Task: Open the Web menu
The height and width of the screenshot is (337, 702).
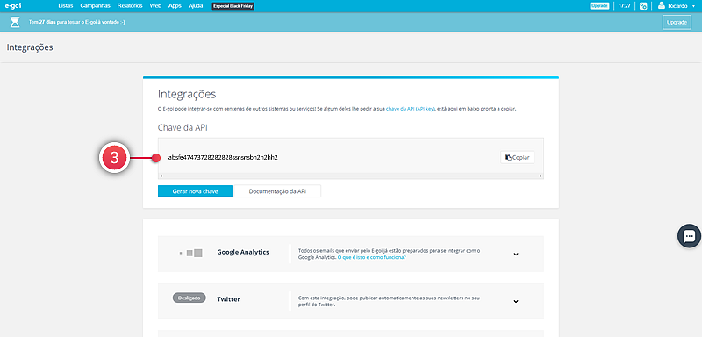Action: pyautogui.click(x=155, y=6)
